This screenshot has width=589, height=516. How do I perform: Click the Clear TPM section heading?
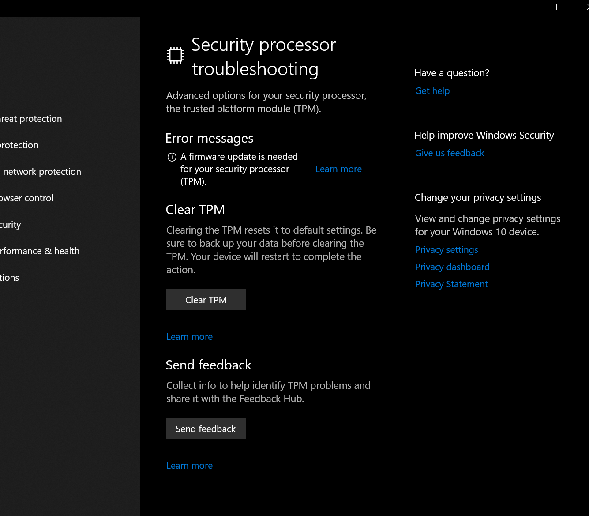195,210
